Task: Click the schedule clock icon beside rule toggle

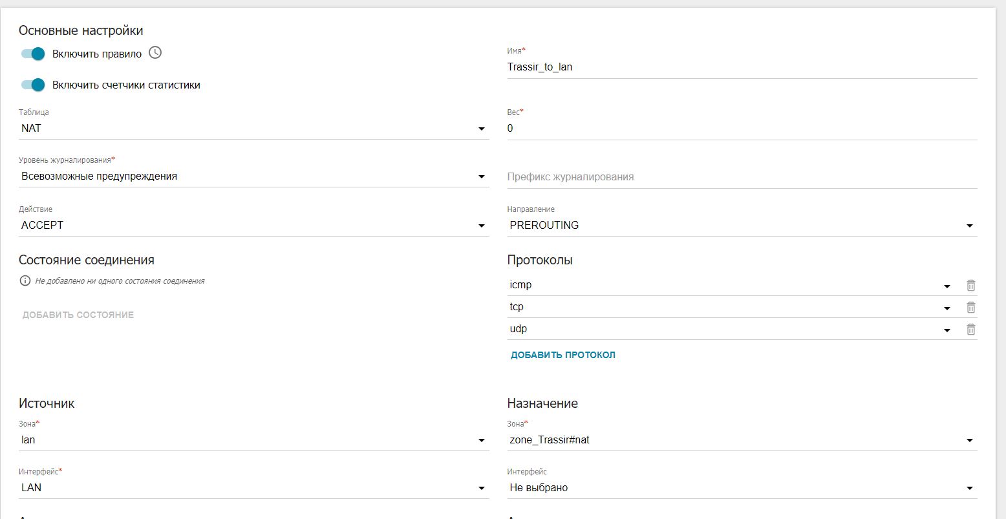Action: coord(155,53)
